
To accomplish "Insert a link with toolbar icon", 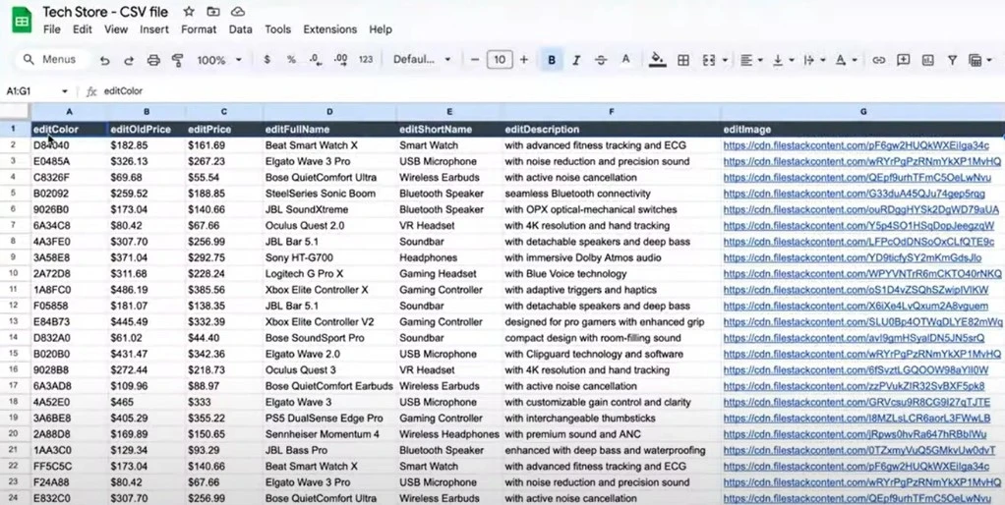I will 878,60.
